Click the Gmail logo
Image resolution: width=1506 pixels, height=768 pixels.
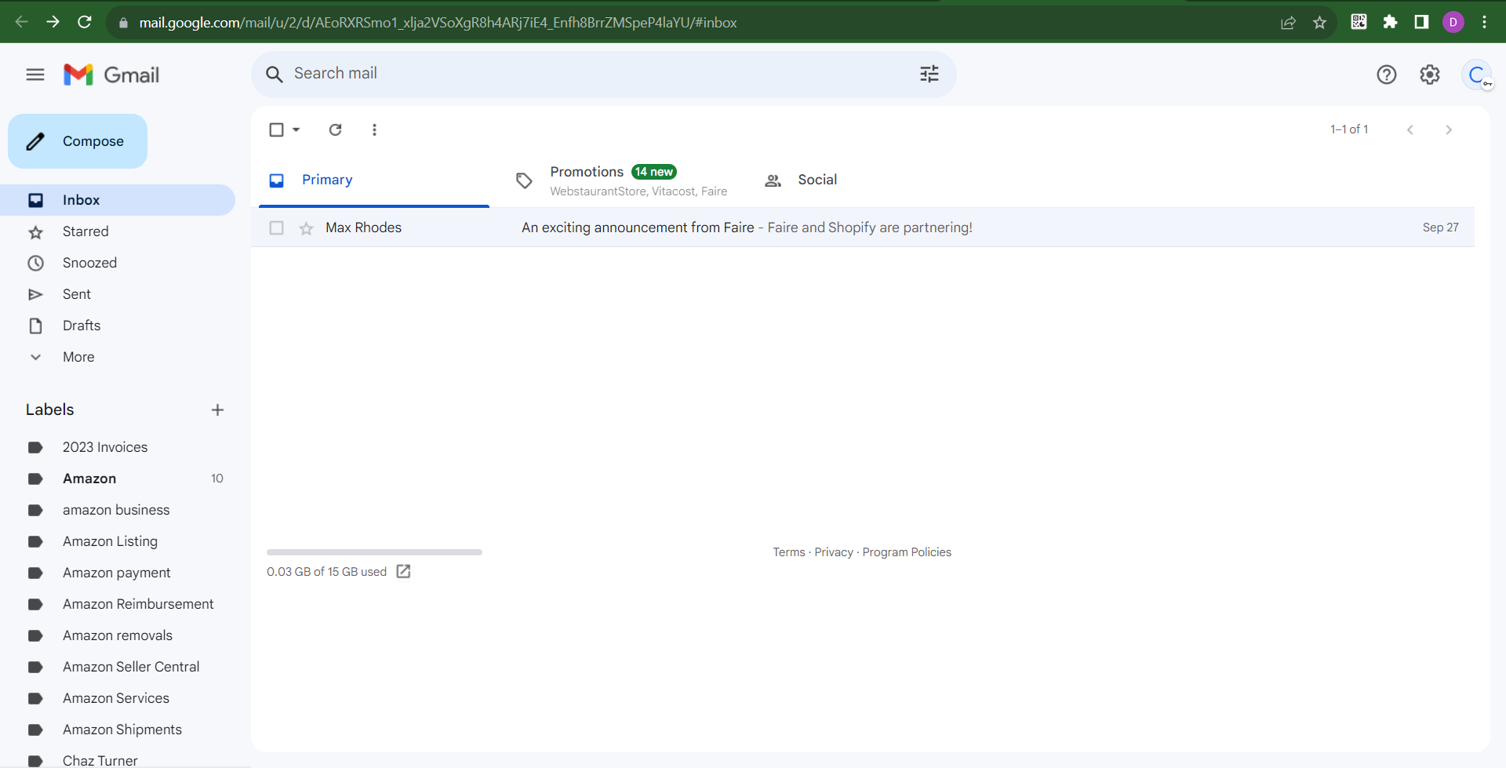pyautogui.click(x=111, y=75)
